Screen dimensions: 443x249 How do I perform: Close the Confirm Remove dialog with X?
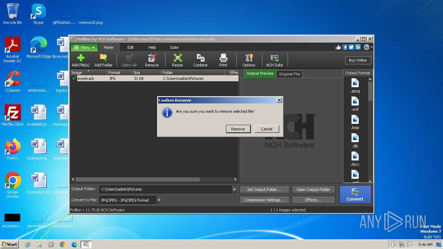pos(279,100)
